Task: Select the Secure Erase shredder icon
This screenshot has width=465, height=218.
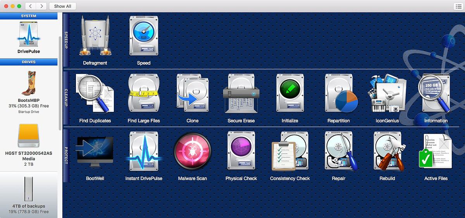Action: (x=241, y=94)
